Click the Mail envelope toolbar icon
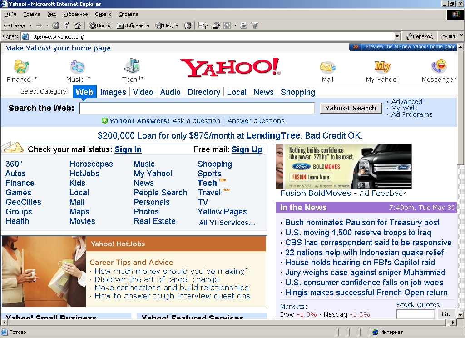The height and width of the screenshot is (338, 465). (202, 25)
